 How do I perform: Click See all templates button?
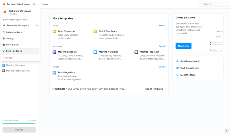(154, 89)
